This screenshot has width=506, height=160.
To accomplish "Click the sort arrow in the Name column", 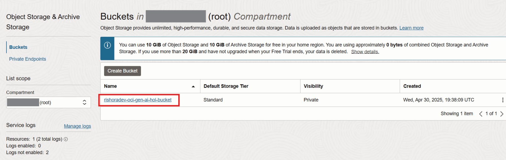I will pos(193,86).
